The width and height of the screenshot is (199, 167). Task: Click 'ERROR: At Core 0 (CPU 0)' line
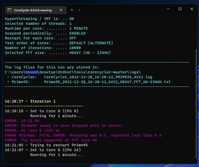point(32,130)
